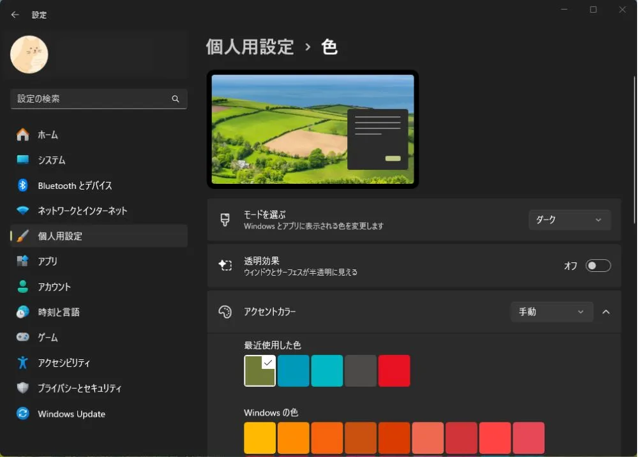Open ホーム in the sidebar

click(98, 135)
